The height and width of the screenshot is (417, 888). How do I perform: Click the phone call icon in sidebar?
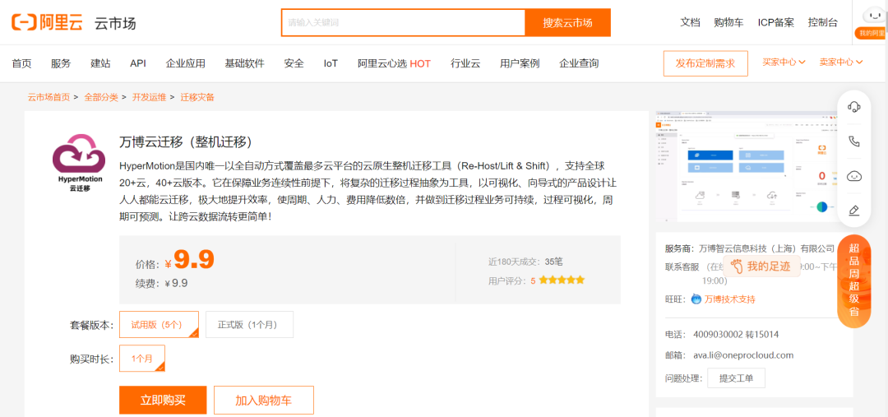(854, 141)
